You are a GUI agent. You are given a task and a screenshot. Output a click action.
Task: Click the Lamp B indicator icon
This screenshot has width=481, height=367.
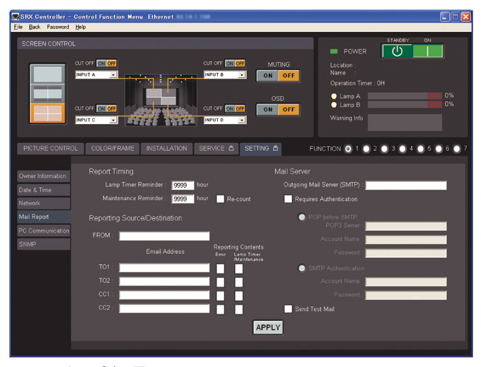point(333,105)
